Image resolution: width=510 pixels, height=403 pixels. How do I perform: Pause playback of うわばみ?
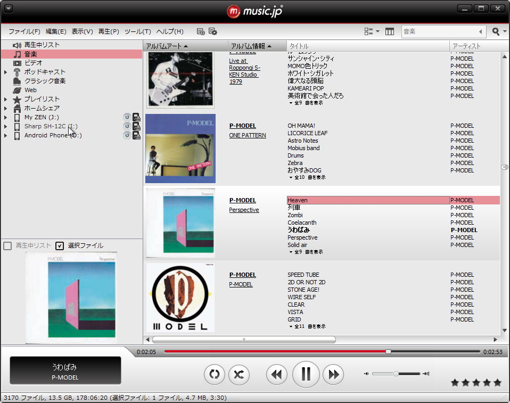[x=306, y=375]
